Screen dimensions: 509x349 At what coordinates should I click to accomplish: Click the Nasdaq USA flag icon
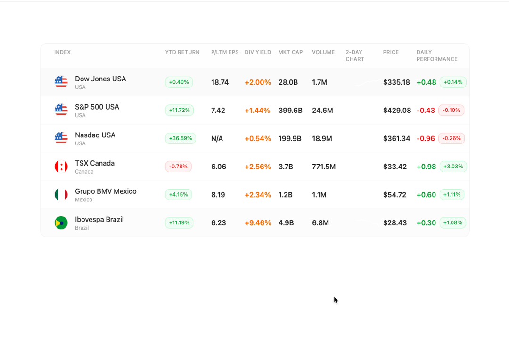(61, 138)
